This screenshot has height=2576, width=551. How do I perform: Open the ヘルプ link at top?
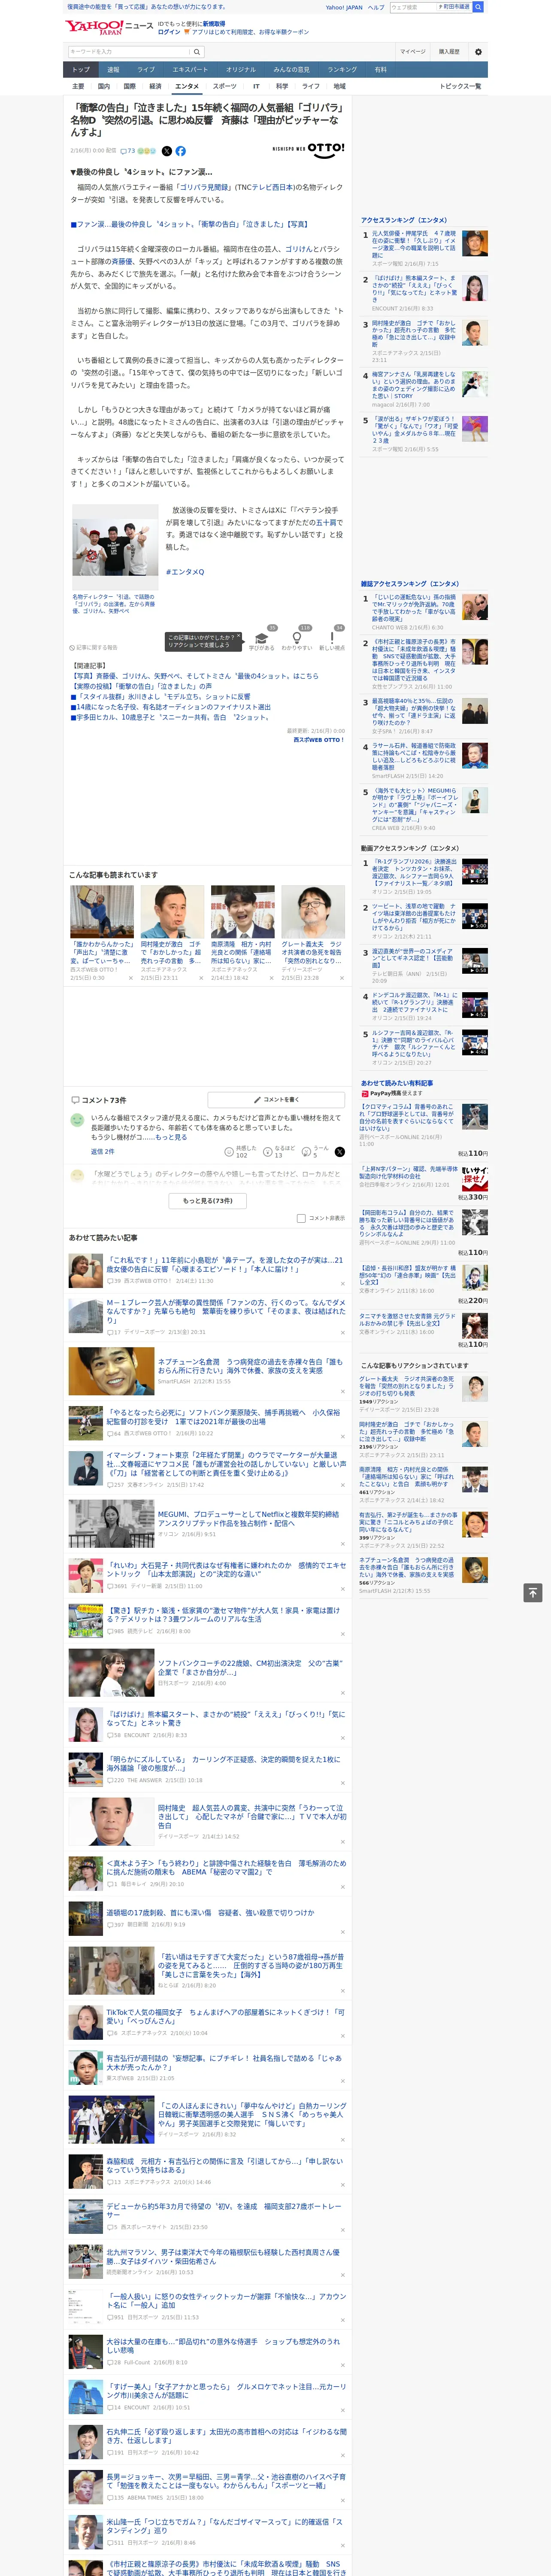[375, 7]
